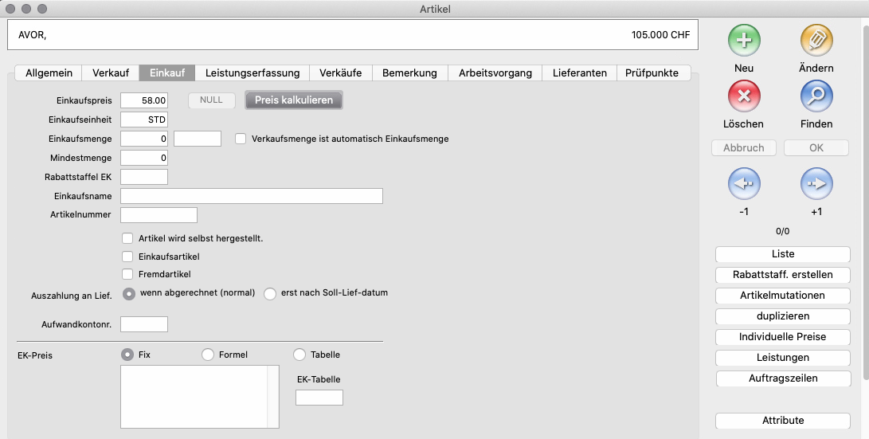Viewport: 869px width, 439px height.
Task: Select the Tabelle EK-Preis option
Action: (299, 355)
